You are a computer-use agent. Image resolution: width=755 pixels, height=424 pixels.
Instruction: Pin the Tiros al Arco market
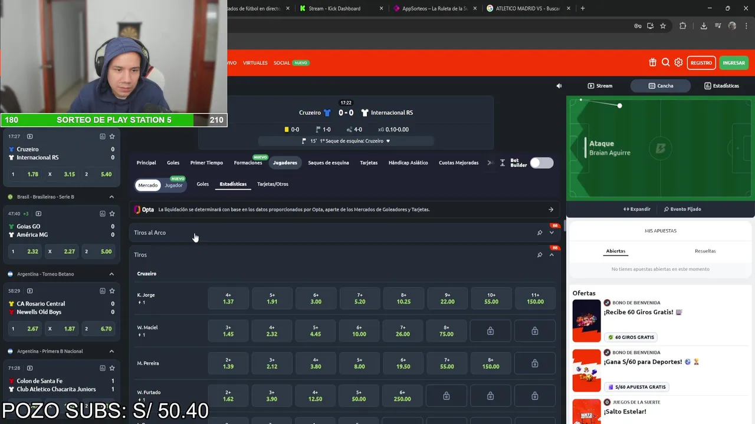coord(540,233)
